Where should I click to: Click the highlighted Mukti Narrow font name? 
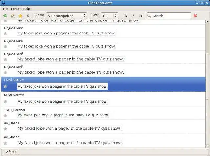pos(14,80)
